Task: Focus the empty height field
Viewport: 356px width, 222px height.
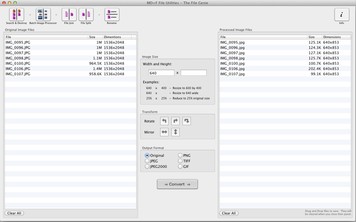Action: (194, 73)
